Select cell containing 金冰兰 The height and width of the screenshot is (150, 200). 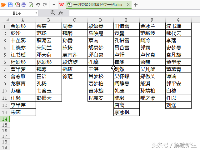pyautogui.click(x=152, y=26)
